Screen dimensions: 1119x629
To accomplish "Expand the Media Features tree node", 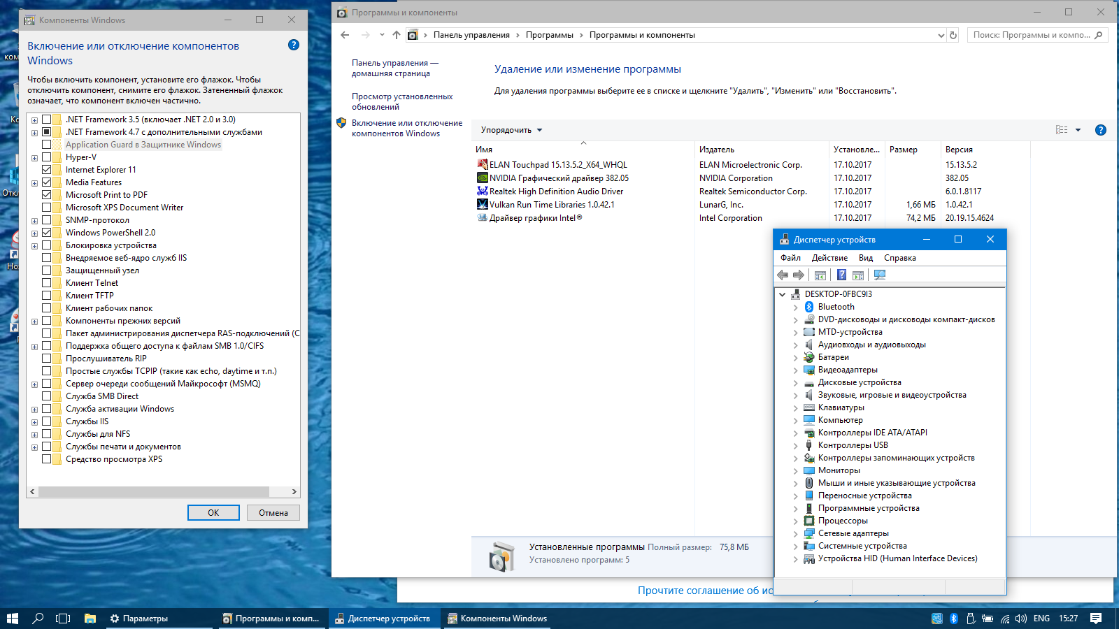I will (34, 183).
